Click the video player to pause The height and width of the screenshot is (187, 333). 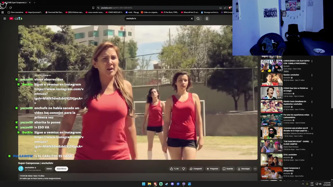(138, 92)
